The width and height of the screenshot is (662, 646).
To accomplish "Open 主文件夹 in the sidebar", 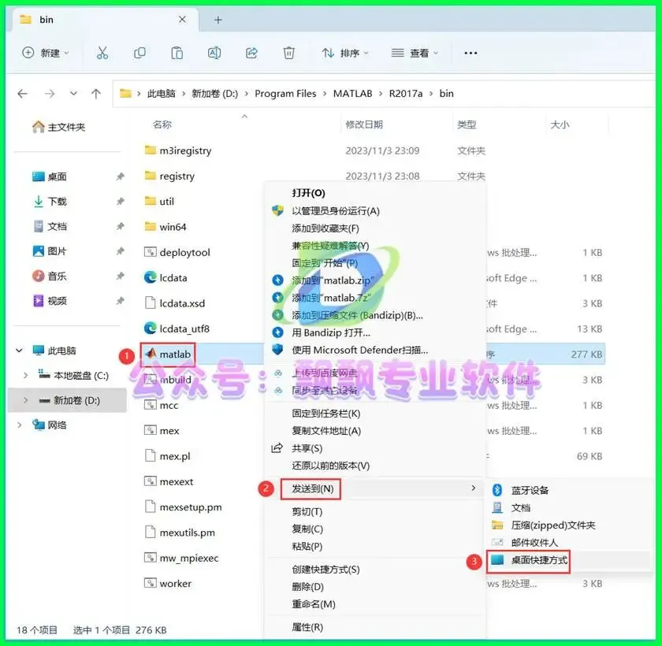I will click(59, 127).
